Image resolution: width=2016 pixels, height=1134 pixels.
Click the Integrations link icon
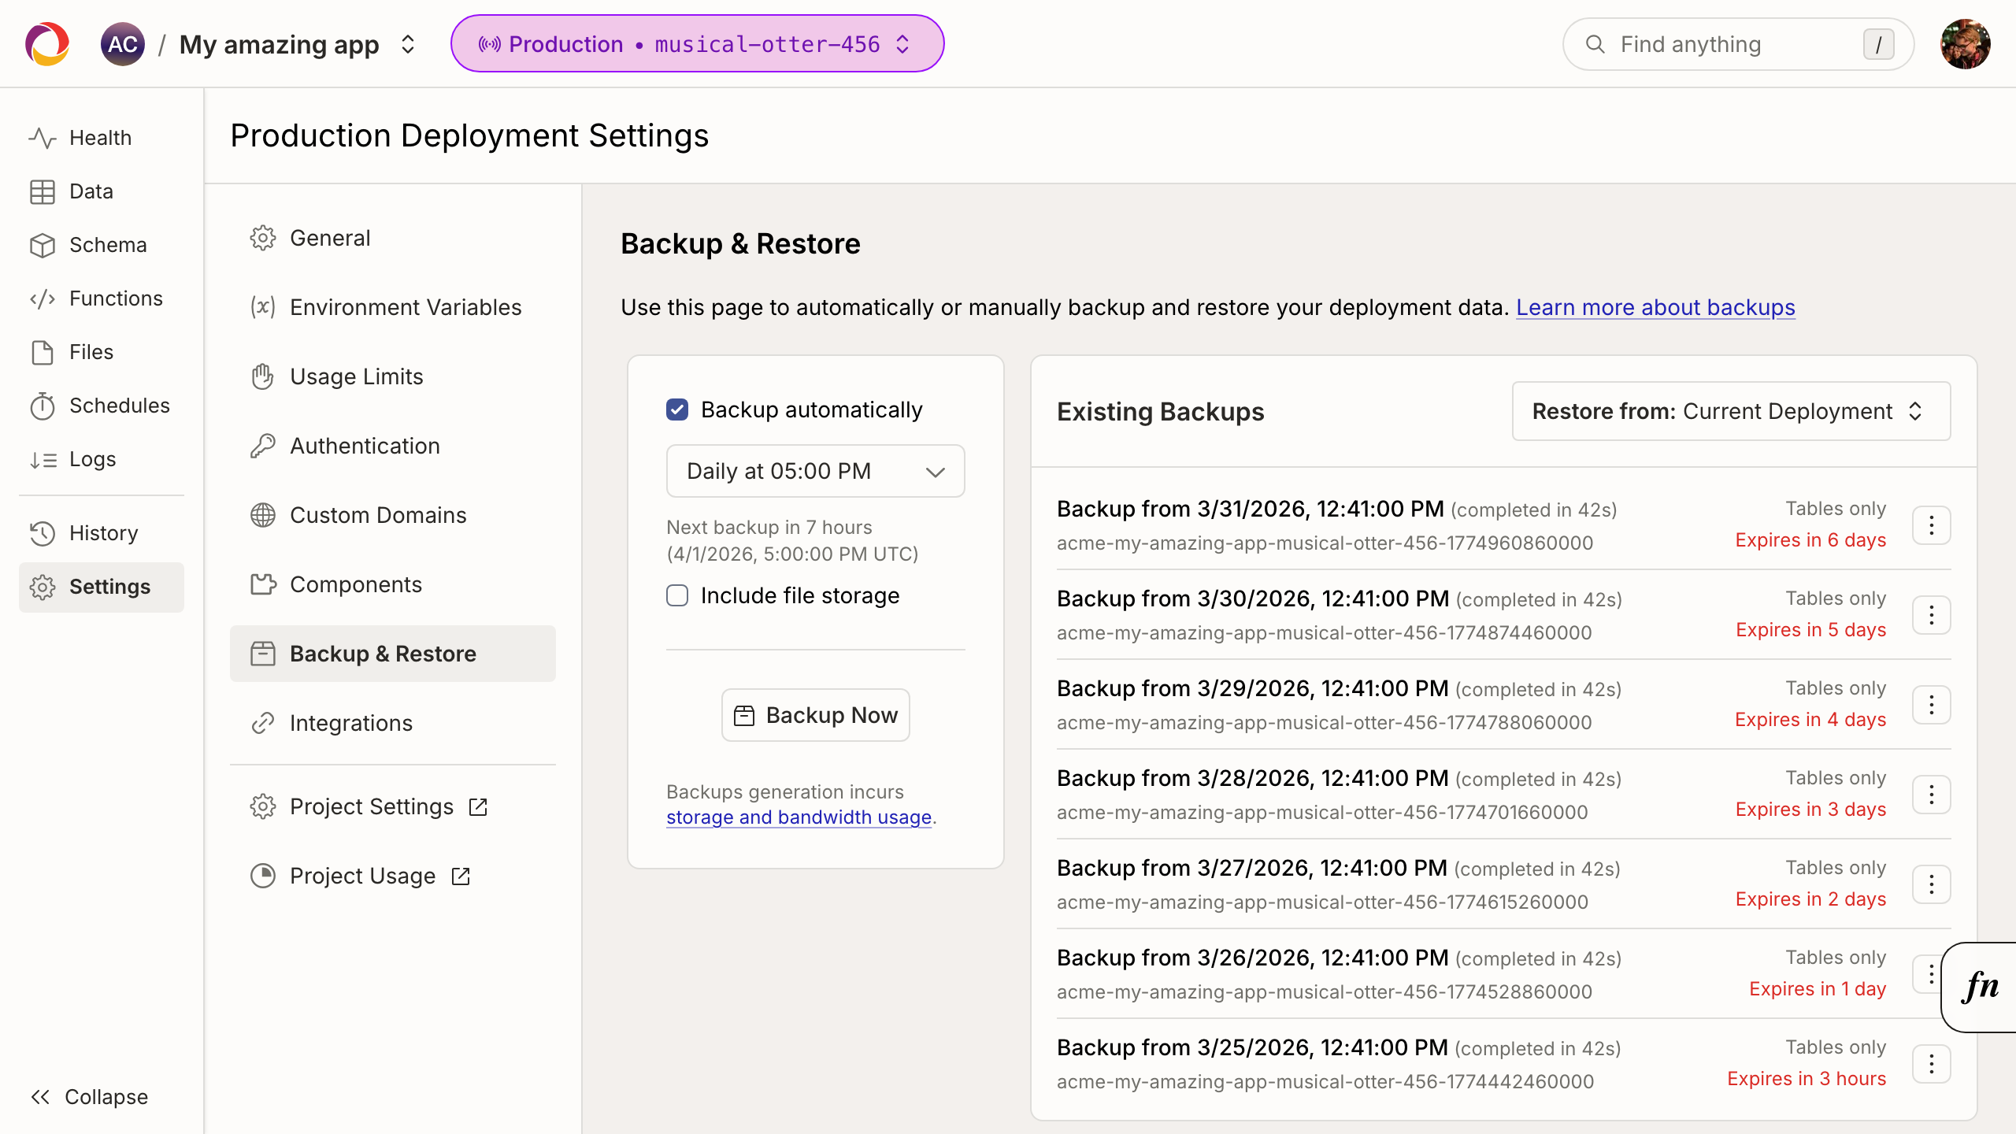click(x=263, y=723)
